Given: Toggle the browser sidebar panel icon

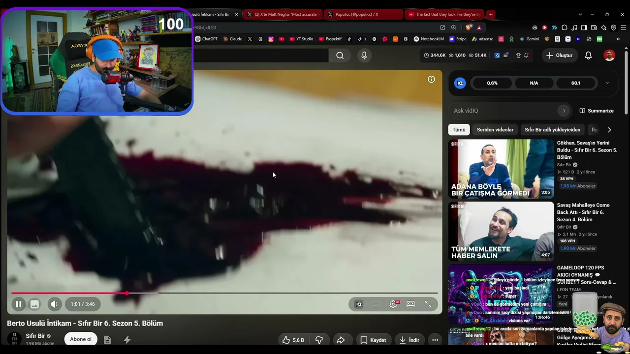Looking at the screenshot, I should 584,28.
